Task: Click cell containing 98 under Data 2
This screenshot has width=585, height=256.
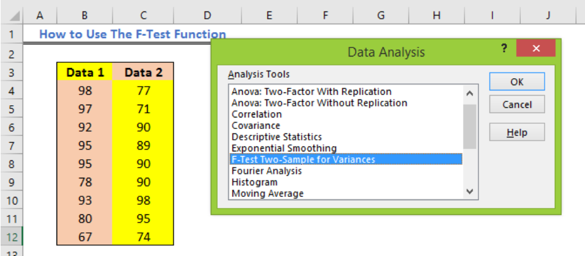Action: pos(143,201)
